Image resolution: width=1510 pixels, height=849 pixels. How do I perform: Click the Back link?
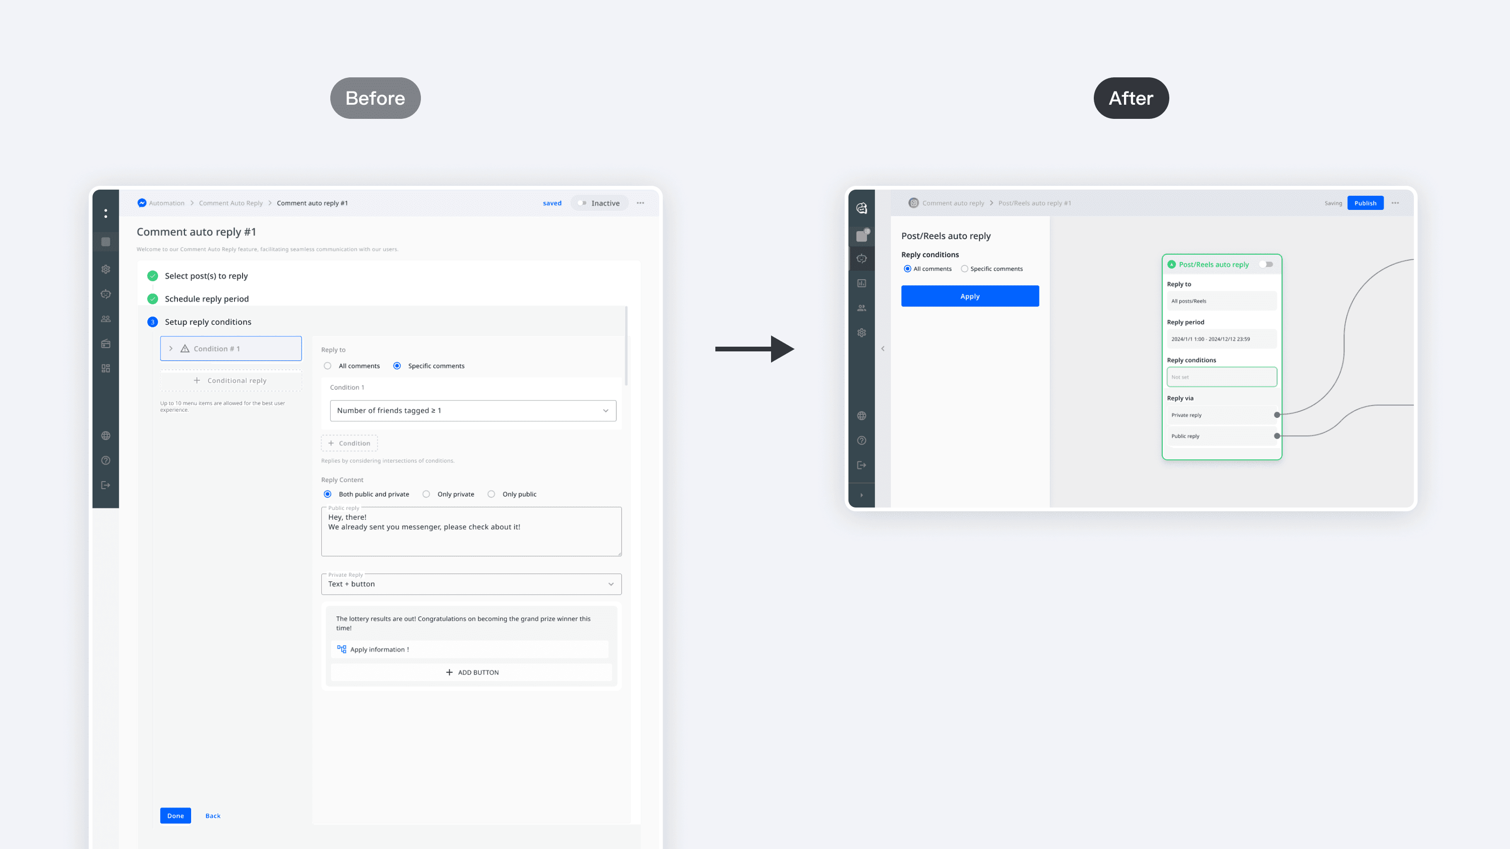[x=213, y=816]
